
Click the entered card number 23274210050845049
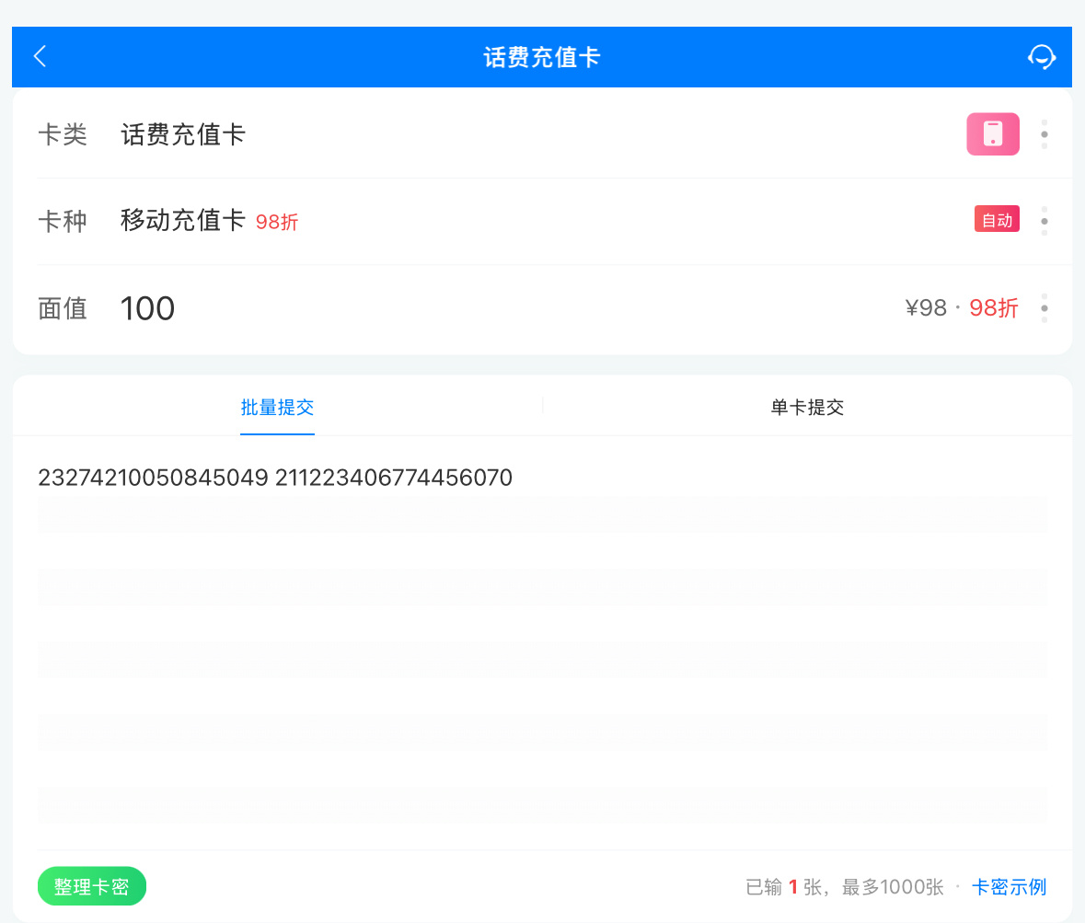coord(153,478)
